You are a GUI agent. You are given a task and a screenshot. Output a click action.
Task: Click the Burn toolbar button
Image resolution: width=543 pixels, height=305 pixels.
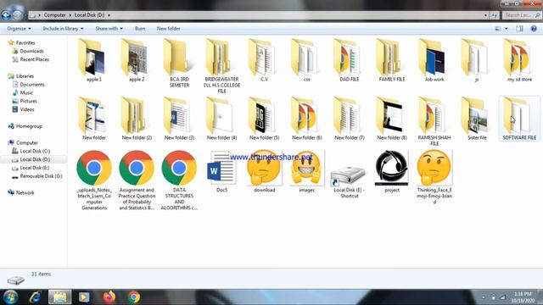pos(140,28)
